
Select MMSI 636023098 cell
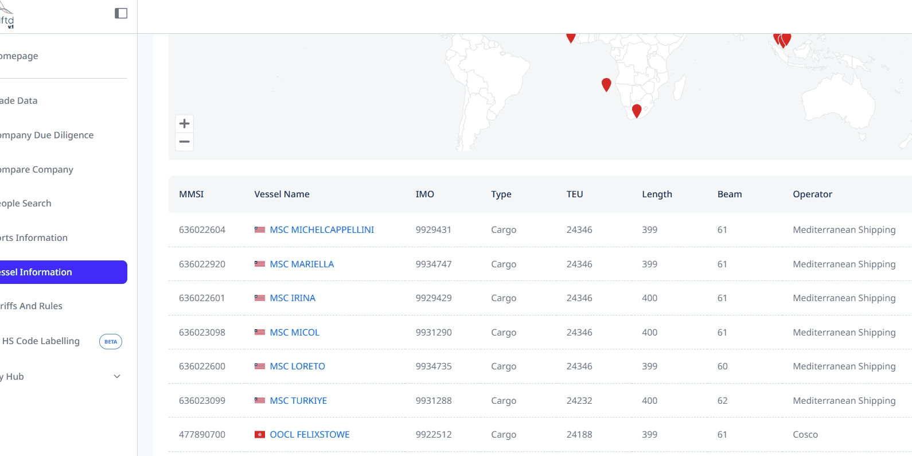[x=202, y=332]
